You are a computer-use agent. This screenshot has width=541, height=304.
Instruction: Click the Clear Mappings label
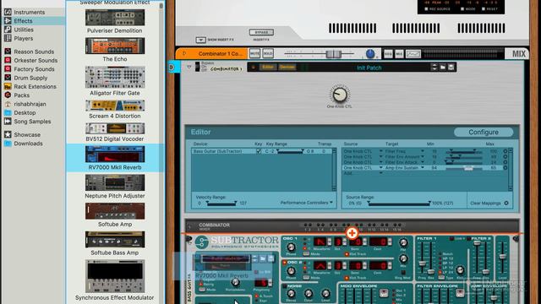coord(485,204)
